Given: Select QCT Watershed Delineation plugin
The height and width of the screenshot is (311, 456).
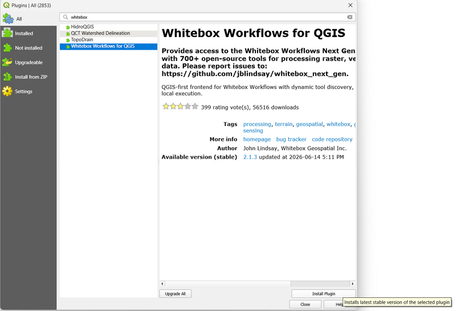Looking at the screenshot, I should tap(108, 34).
